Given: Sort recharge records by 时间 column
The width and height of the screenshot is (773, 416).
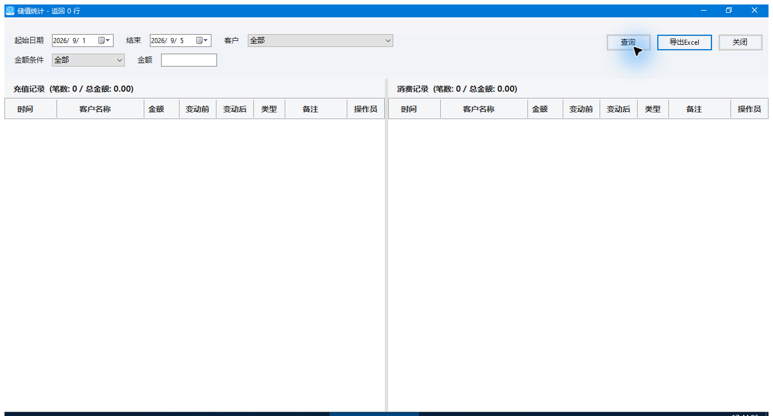Looking at the screenshot, I should [x=31, y=109].
